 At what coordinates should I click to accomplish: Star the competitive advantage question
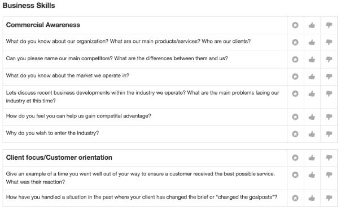coord(295,117)
